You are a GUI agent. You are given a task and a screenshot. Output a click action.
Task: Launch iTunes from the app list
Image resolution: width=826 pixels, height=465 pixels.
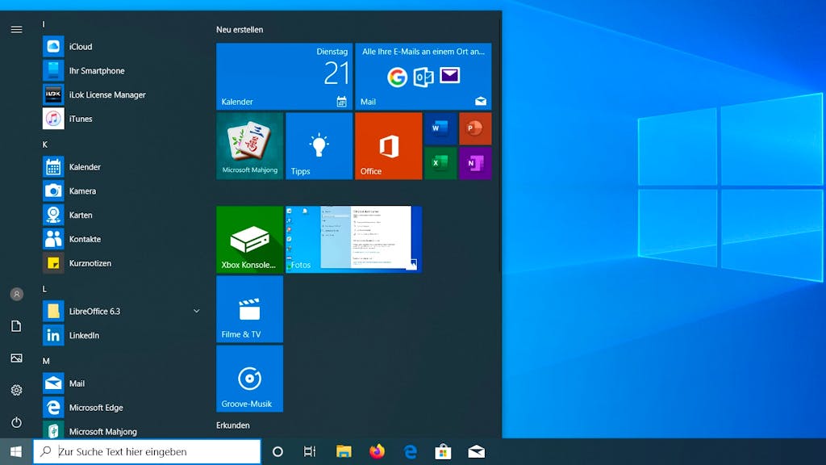click(x=121, y=119)
